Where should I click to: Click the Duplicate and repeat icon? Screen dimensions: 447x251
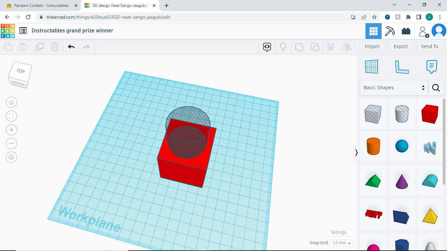pyautogui.click(x=39, y=47)
